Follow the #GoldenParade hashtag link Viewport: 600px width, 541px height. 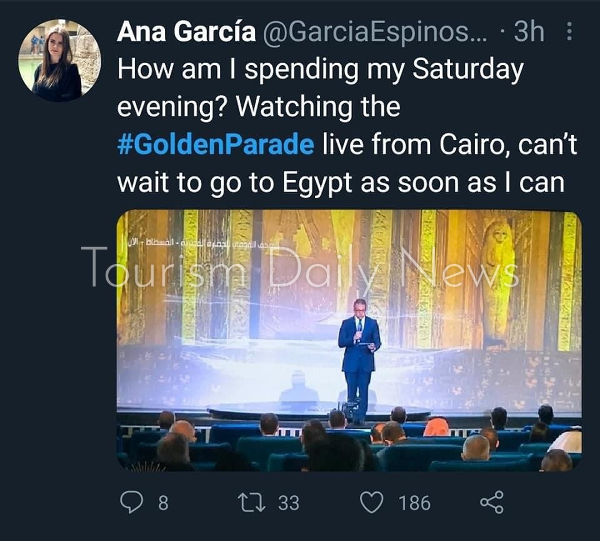click(215, 145)
